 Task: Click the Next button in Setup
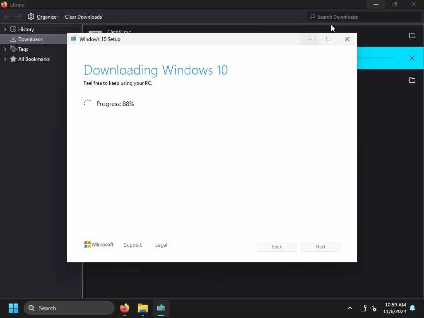pyautogui.click(x=320, y=247)
